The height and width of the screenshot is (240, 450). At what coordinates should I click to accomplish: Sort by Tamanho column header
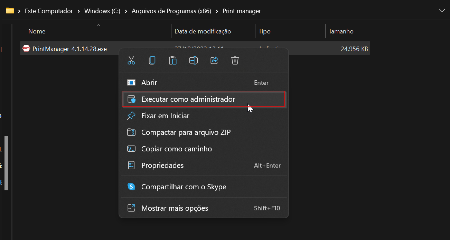tap(348, 31)
